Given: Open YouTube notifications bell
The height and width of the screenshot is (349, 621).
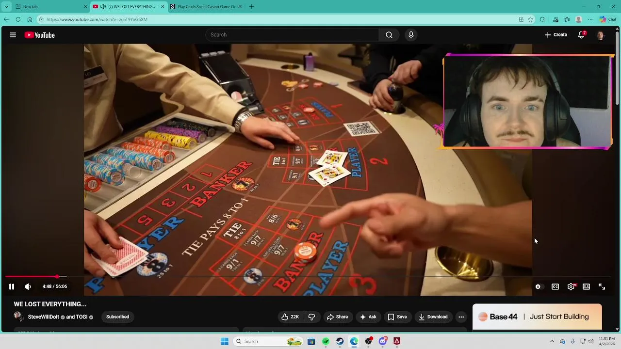Looking at the screenshot, I should tap(581, 35).
